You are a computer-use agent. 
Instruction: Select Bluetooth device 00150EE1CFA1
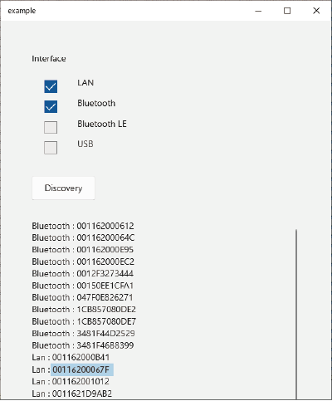(x=82, y=286)
